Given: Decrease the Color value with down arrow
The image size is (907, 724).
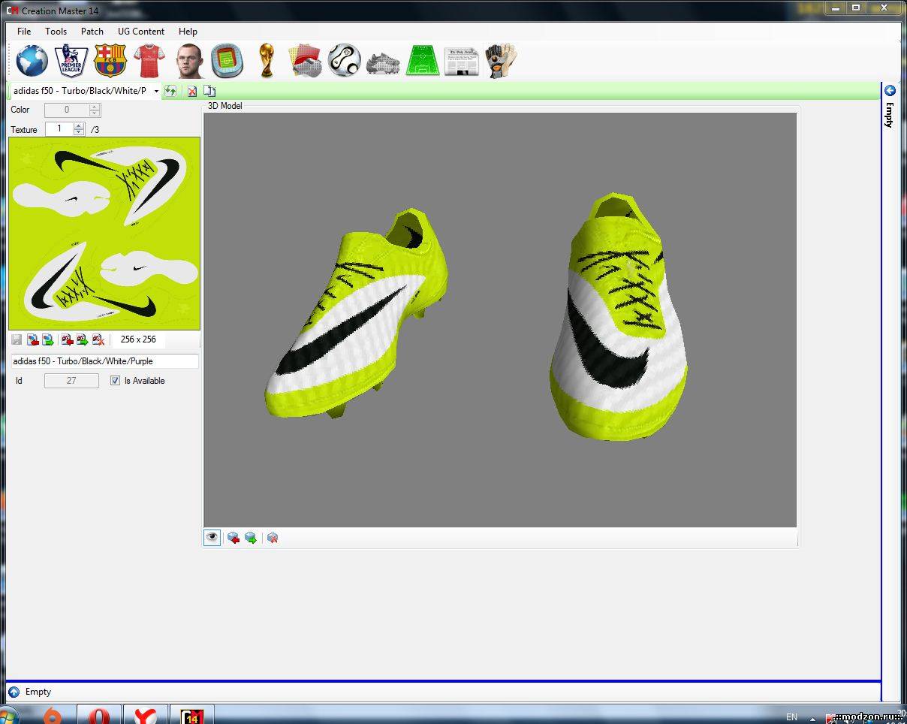Looking at the screenshot, I should (x=95, y=113).
